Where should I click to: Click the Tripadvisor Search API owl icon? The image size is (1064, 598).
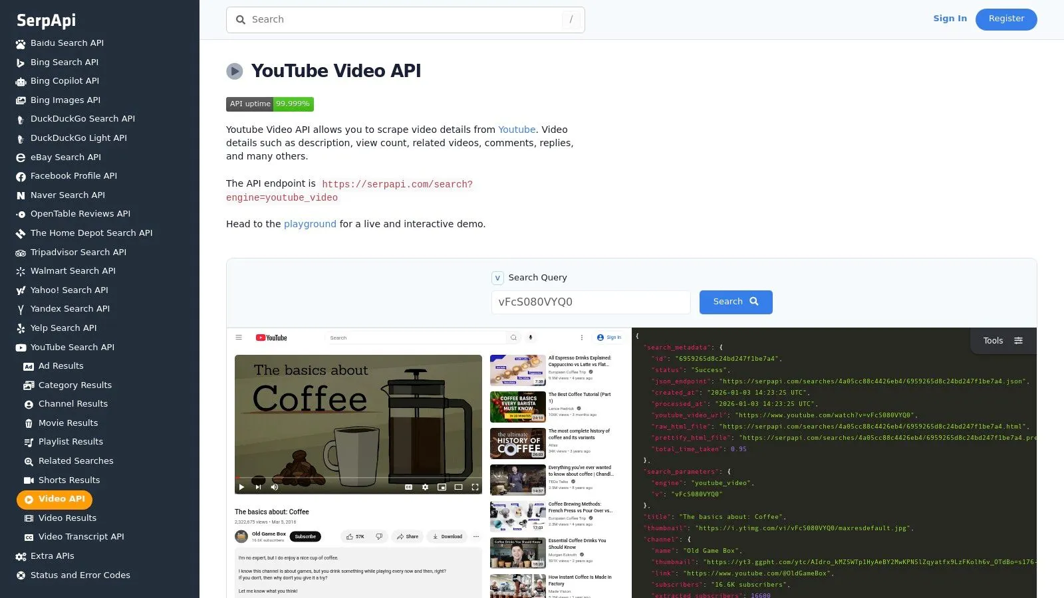point(21,253)
